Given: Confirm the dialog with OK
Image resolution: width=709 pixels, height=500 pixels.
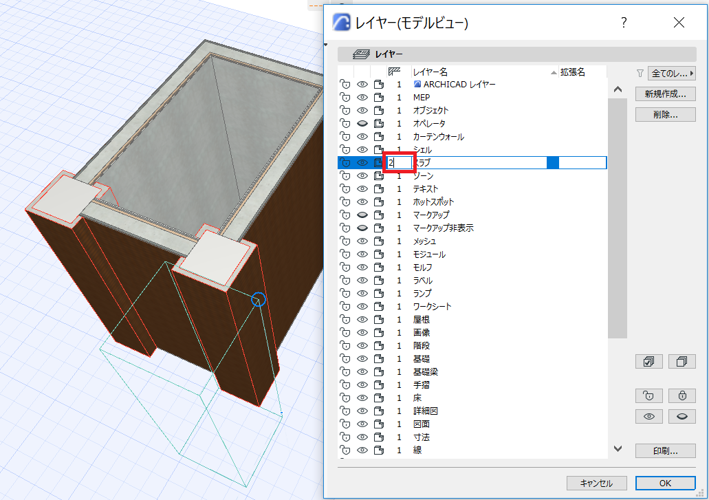Looking at the screenshot, I should point(665,483).
